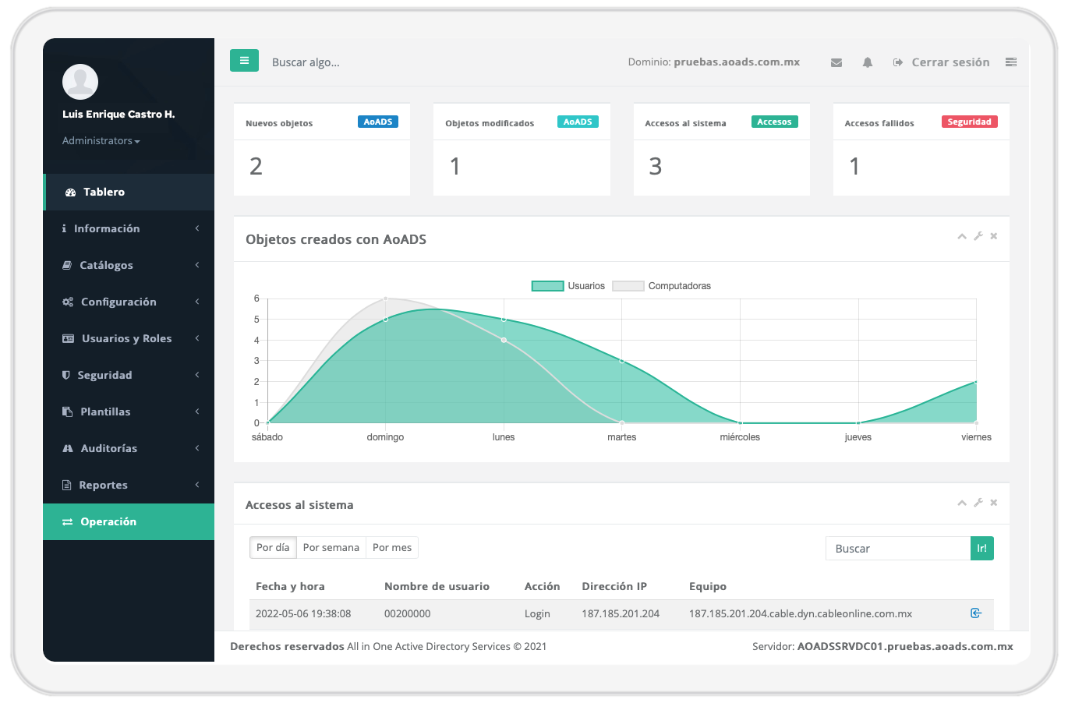1068x703 pixels.
Task: Click the Fecha y hora column header
Action: (x=290, y=586)
